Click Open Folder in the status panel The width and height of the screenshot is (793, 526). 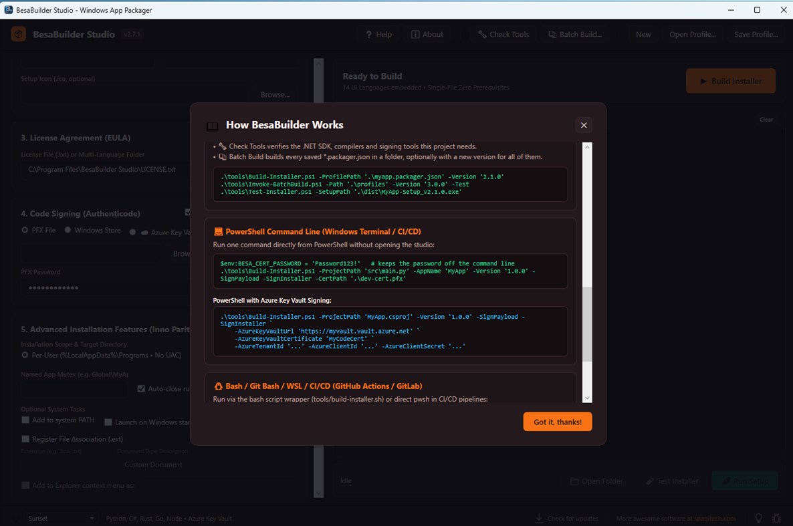click(x=596, y=481)
